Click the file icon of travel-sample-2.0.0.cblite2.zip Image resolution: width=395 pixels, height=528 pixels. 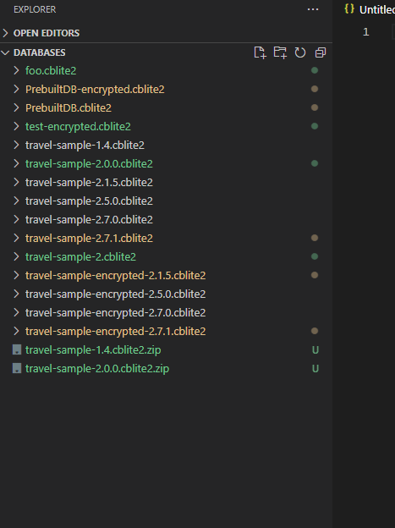pos(17,368)
